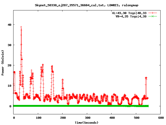
Task: Click the red peak near 200 seconds
Action: pyautogui.click(x=63, y=79)
